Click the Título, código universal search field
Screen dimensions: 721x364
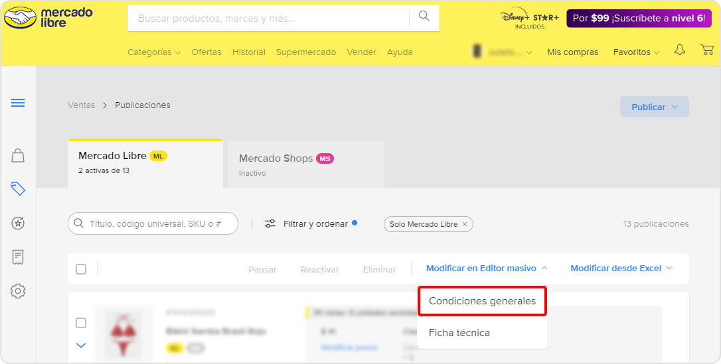pyautogui.click(x=153, y=223)
